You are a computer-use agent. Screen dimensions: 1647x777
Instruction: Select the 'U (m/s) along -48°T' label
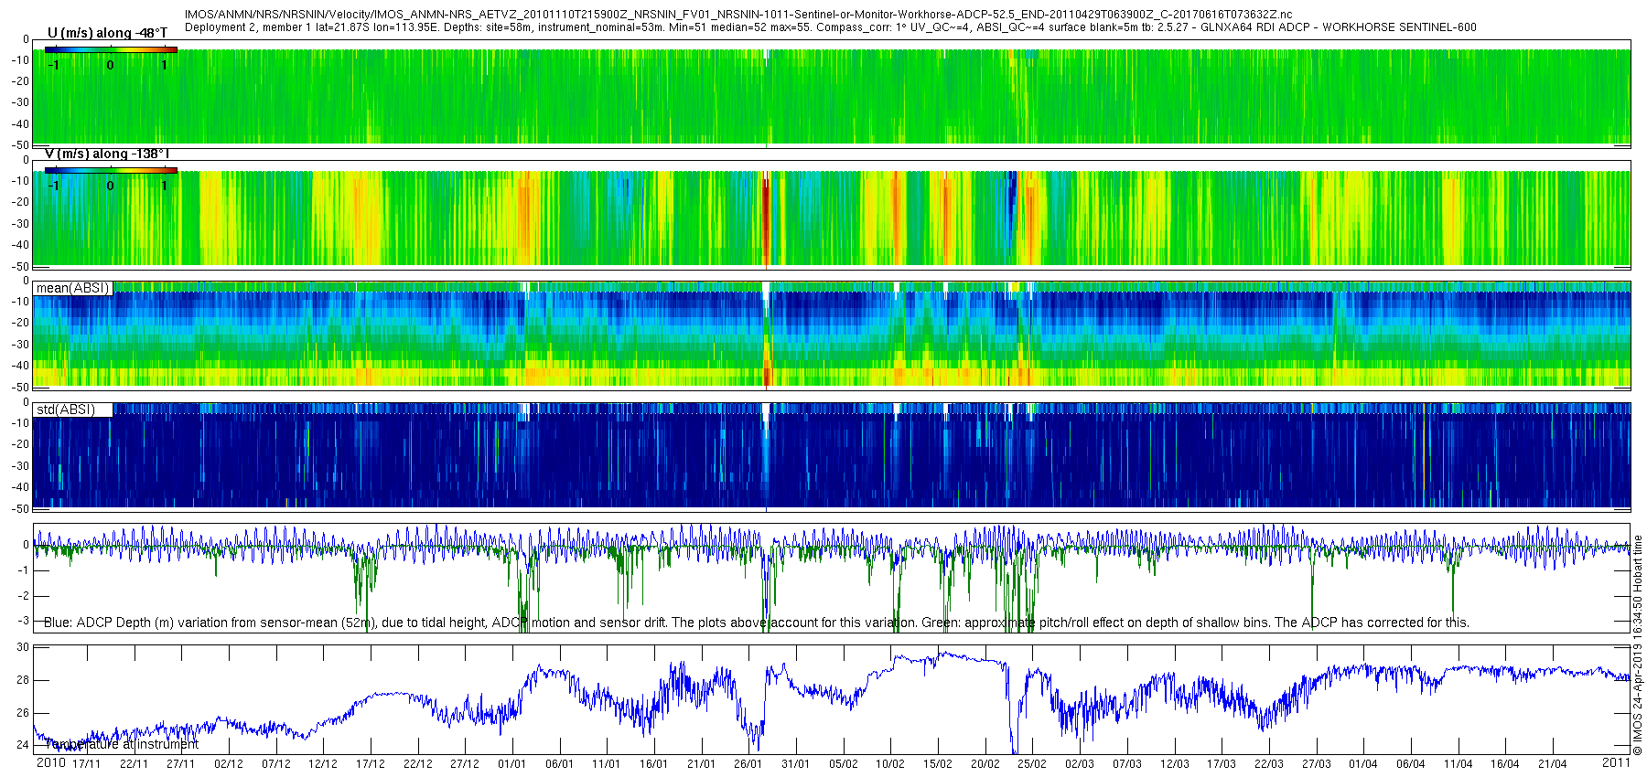click(108, 34)
